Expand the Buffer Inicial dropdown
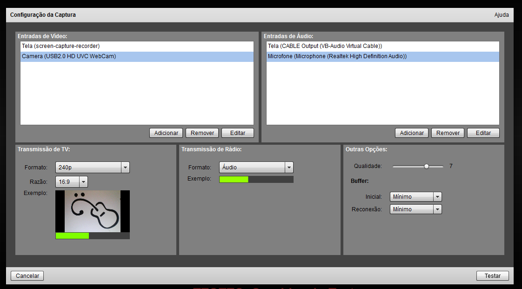Image resolution: width=522 pixels, height=289 pixels. click(x=415, y=197)
